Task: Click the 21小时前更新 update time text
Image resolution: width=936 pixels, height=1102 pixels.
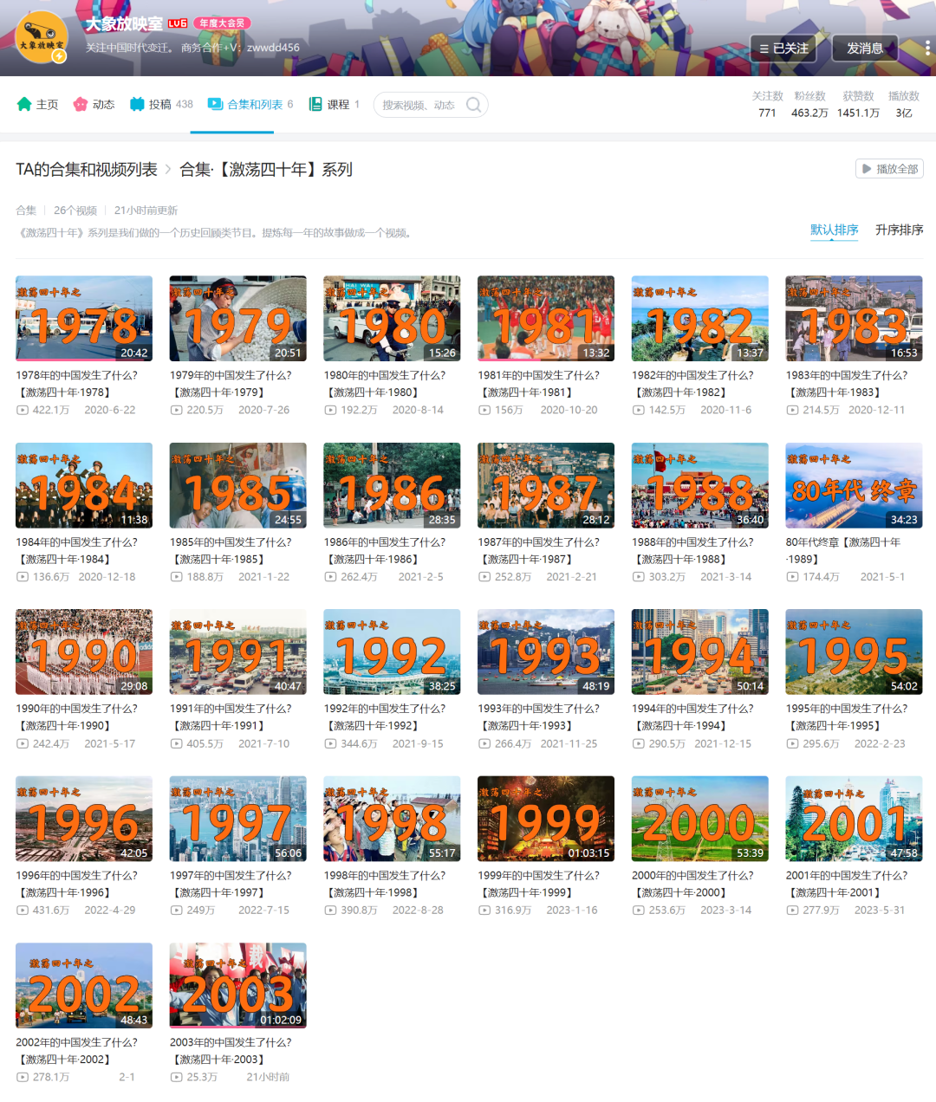Action: pyautogui.click(x=146, y=211)
